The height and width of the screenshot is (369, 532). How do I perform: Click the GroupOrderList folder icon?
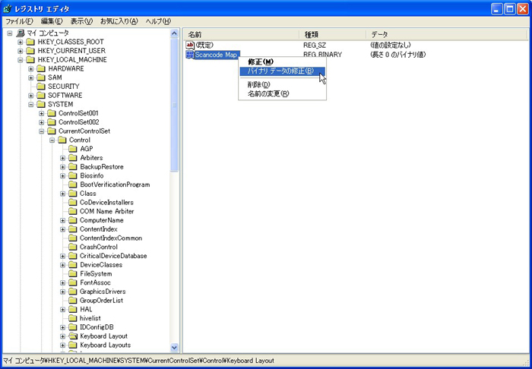click(73, 301)
